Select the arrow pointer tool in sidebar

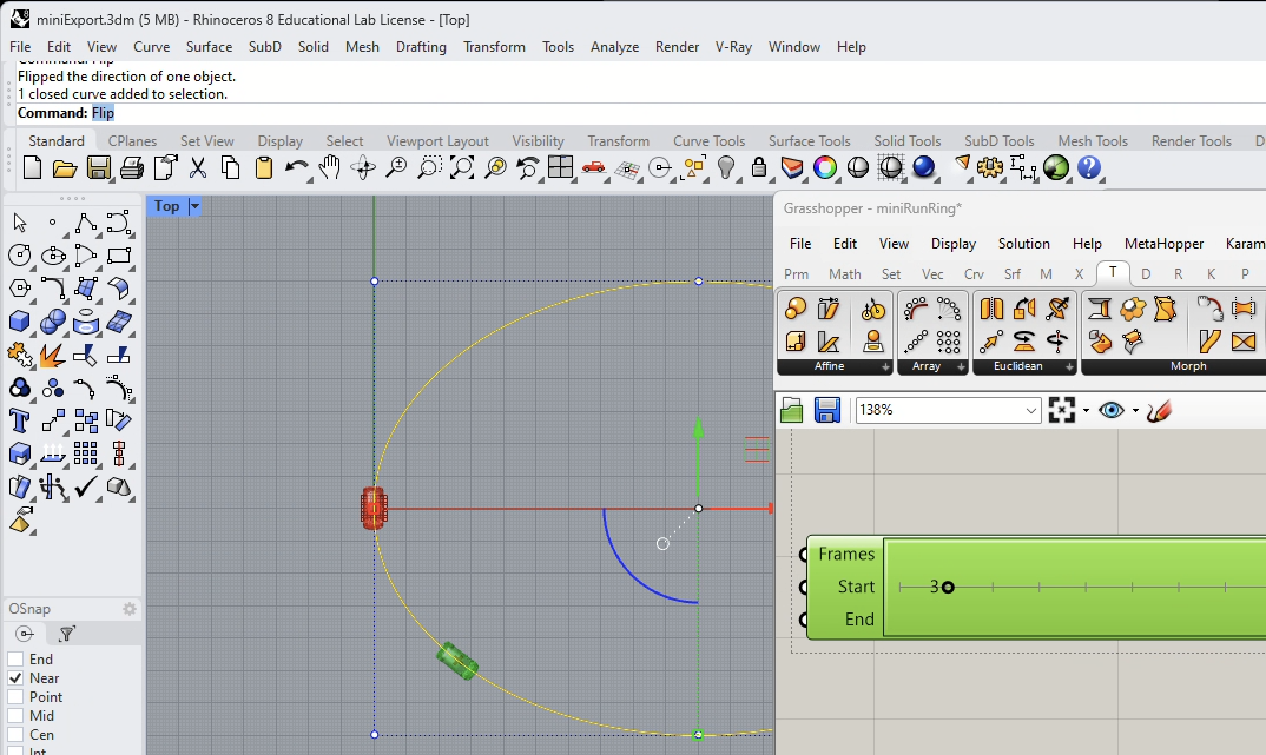coord(20,223)
